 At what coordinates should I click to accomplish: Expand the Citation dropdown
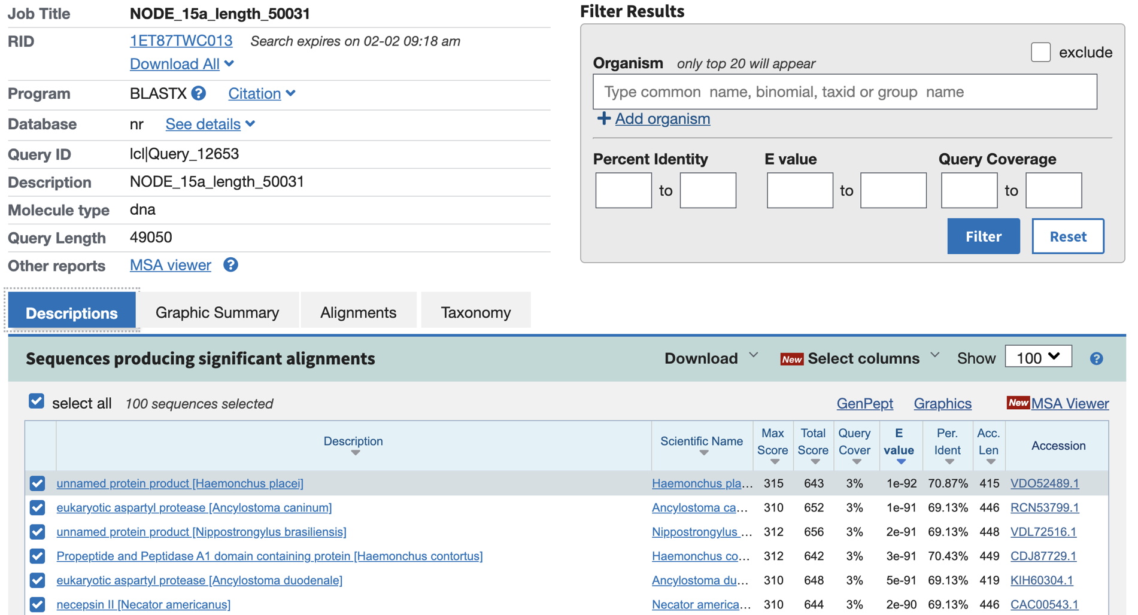click(x=262, y=93)
